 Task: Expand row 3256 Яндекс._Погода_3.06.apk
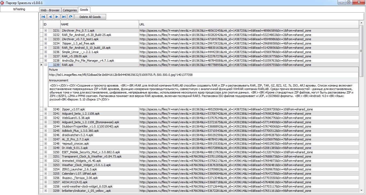tap(46, 178)
